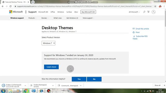Open options arrow for Snakes (1).themepack
The width and height of the screenshot is (166, 93).
25,86
